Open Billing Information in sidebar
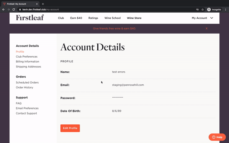The width and height of the screenshot is (229, 143). 27,61
